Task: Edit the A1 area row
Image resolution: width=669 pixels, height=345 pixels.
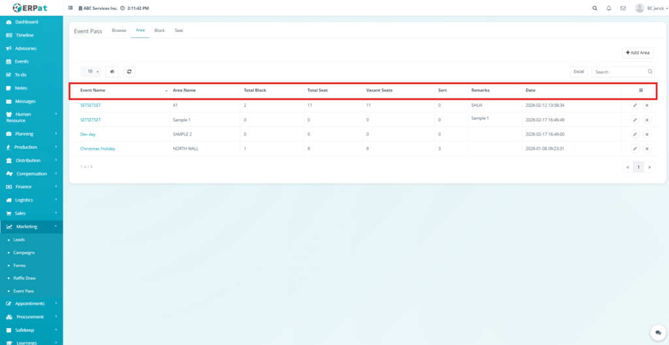Action: tap(634, 105)
